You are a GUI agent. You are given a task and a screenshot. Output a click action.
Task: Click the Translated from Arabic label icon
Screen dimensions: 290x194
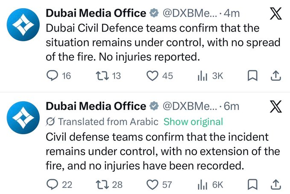click(50, 122)
